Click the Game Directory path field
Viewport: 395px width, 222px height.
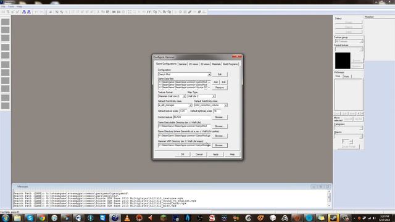[185, 136]
